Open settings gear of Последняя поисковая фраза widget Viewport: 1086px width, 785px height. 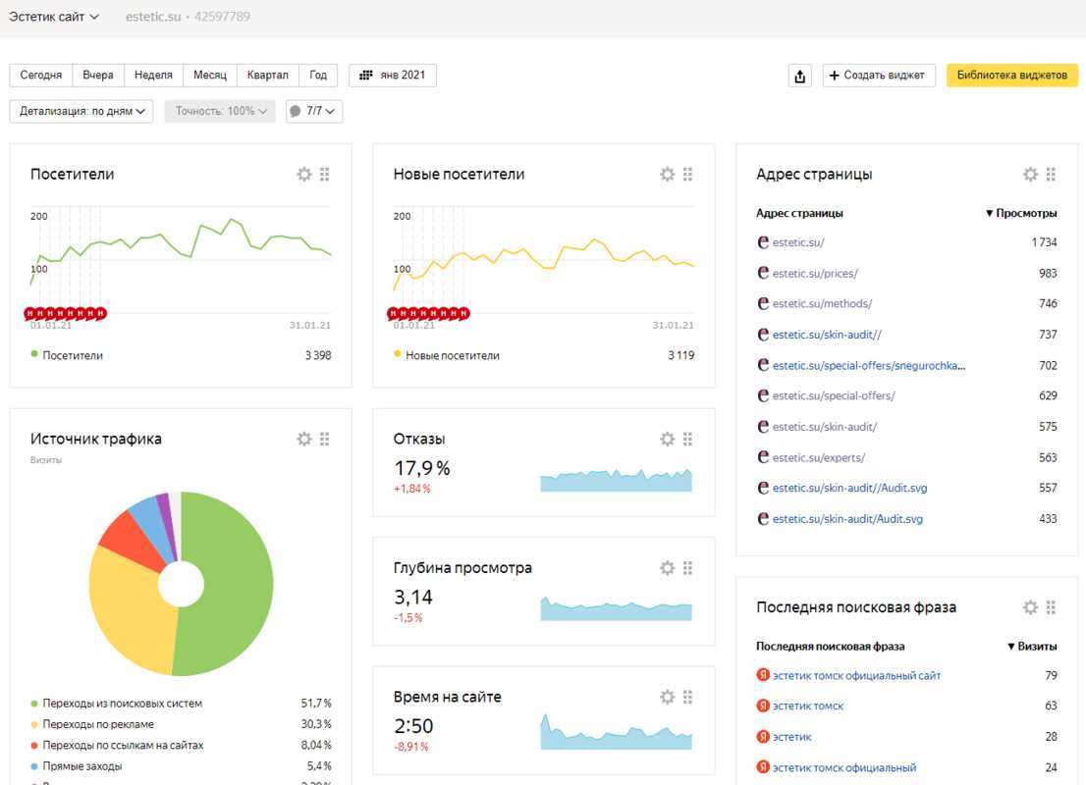(x=1031, y=607)
